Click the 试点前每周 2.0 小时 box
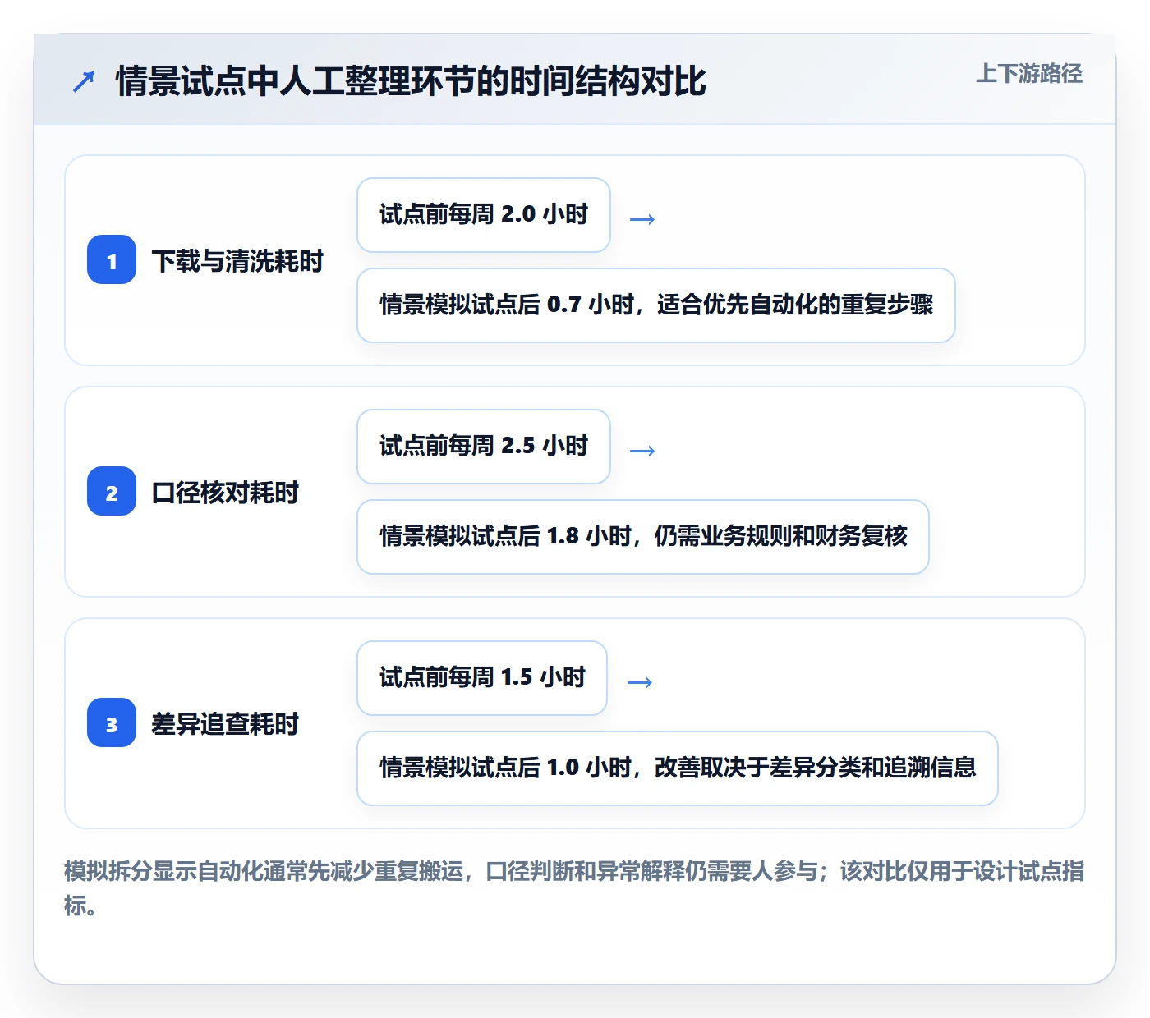Image resolution: width=1150 pixels, height=1018 pixels. (484, 215)
